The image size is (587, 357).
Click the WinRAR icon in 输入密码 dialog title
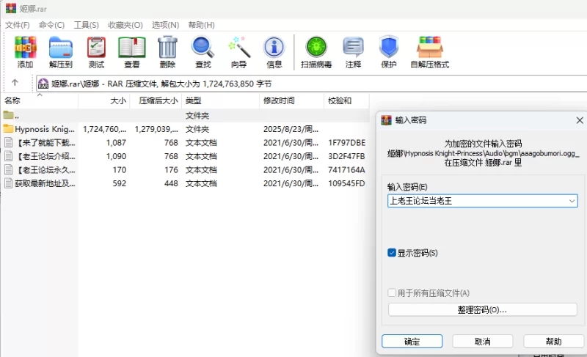[x=386, y=120]
